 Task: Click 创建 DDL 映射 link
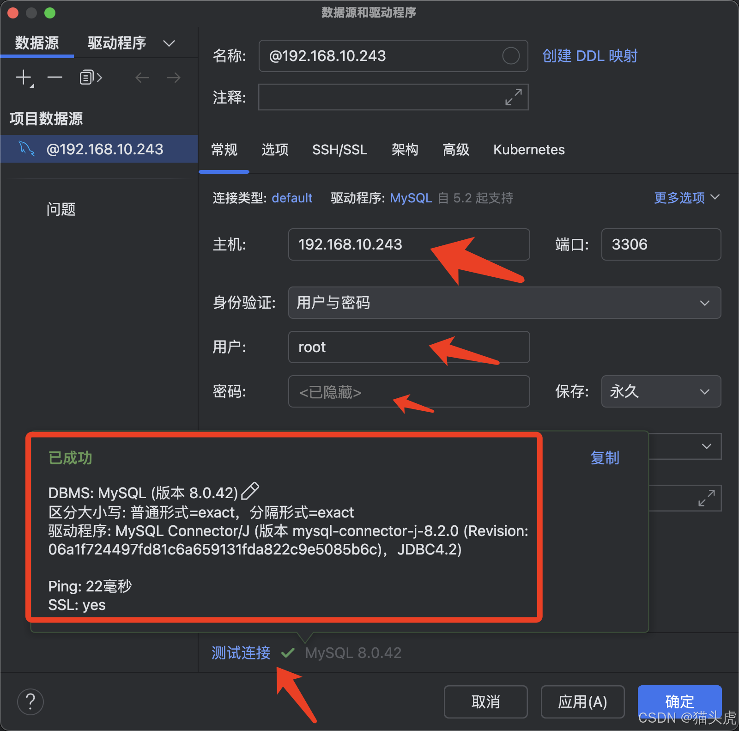pos(590,56)
